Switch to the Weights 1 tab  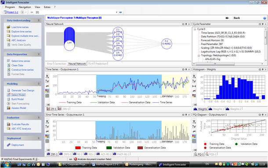coord(217,109)
